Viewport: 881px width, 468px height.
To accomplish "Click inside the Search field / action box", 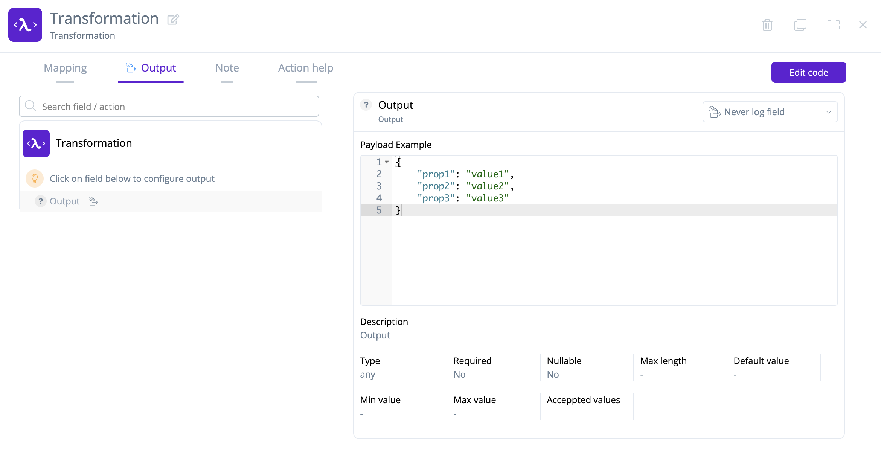I will click(x=169, y=106).
